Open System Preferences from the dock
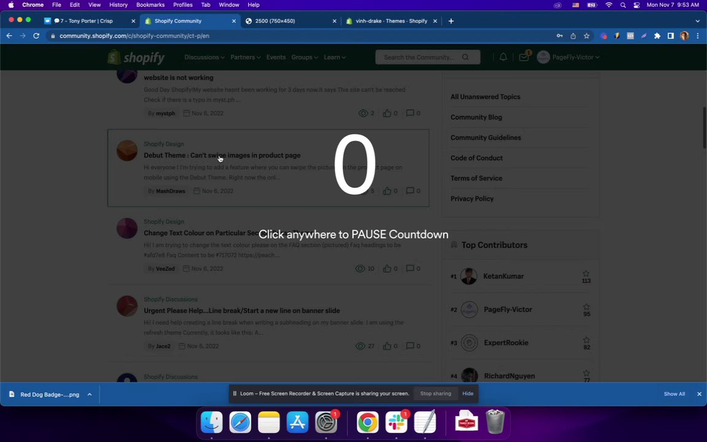This screenshot has height=442, width=707. [x=326, y=422]
